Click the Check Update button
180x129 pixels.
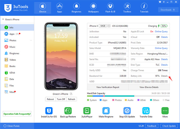pyautogui.click(x=169, y=126)
